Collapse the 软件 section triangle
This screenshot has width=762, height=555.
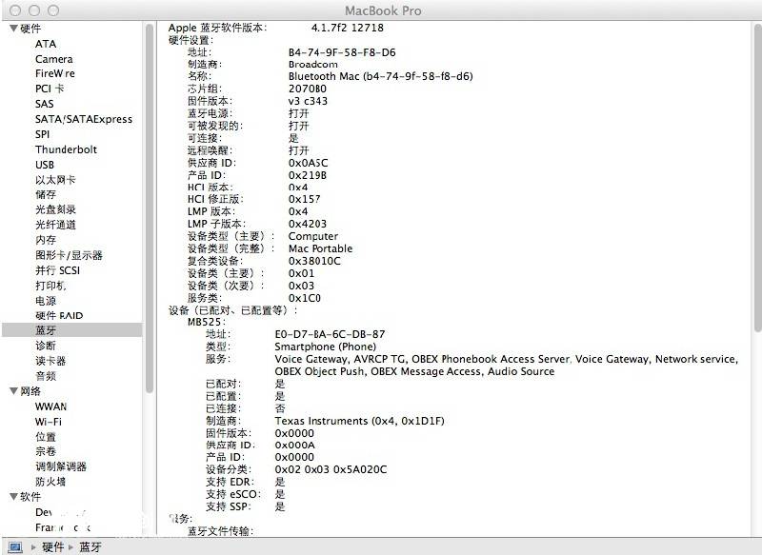tap(13, 497)
